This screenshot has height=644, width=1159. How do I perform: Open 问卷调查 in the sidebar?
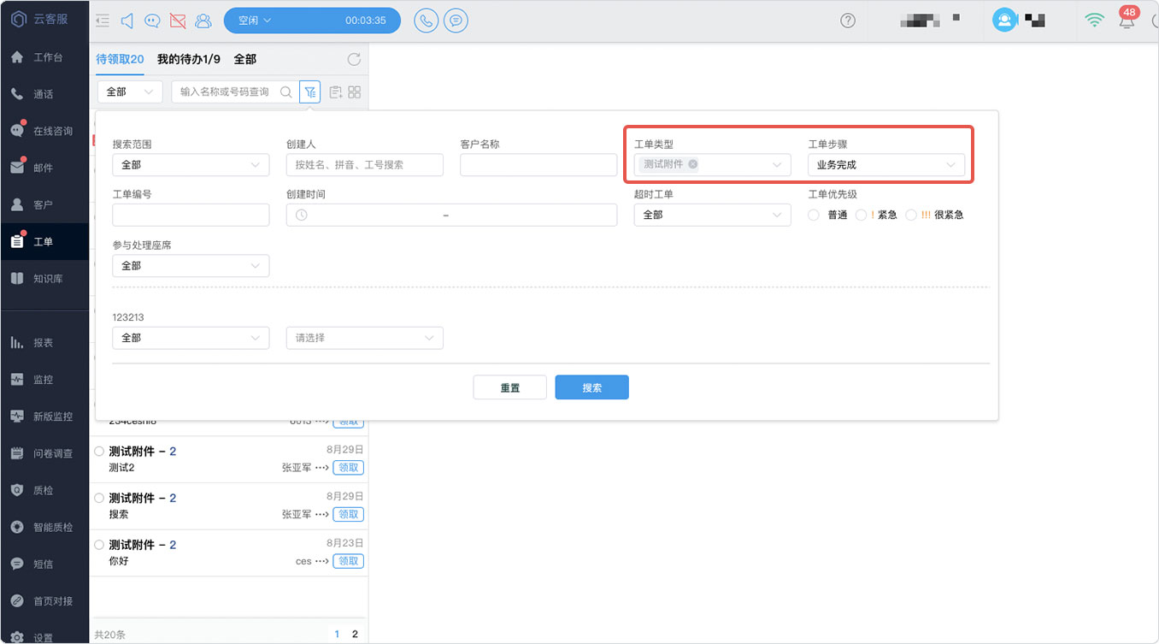pyautogui.click(x=44, y=453)
